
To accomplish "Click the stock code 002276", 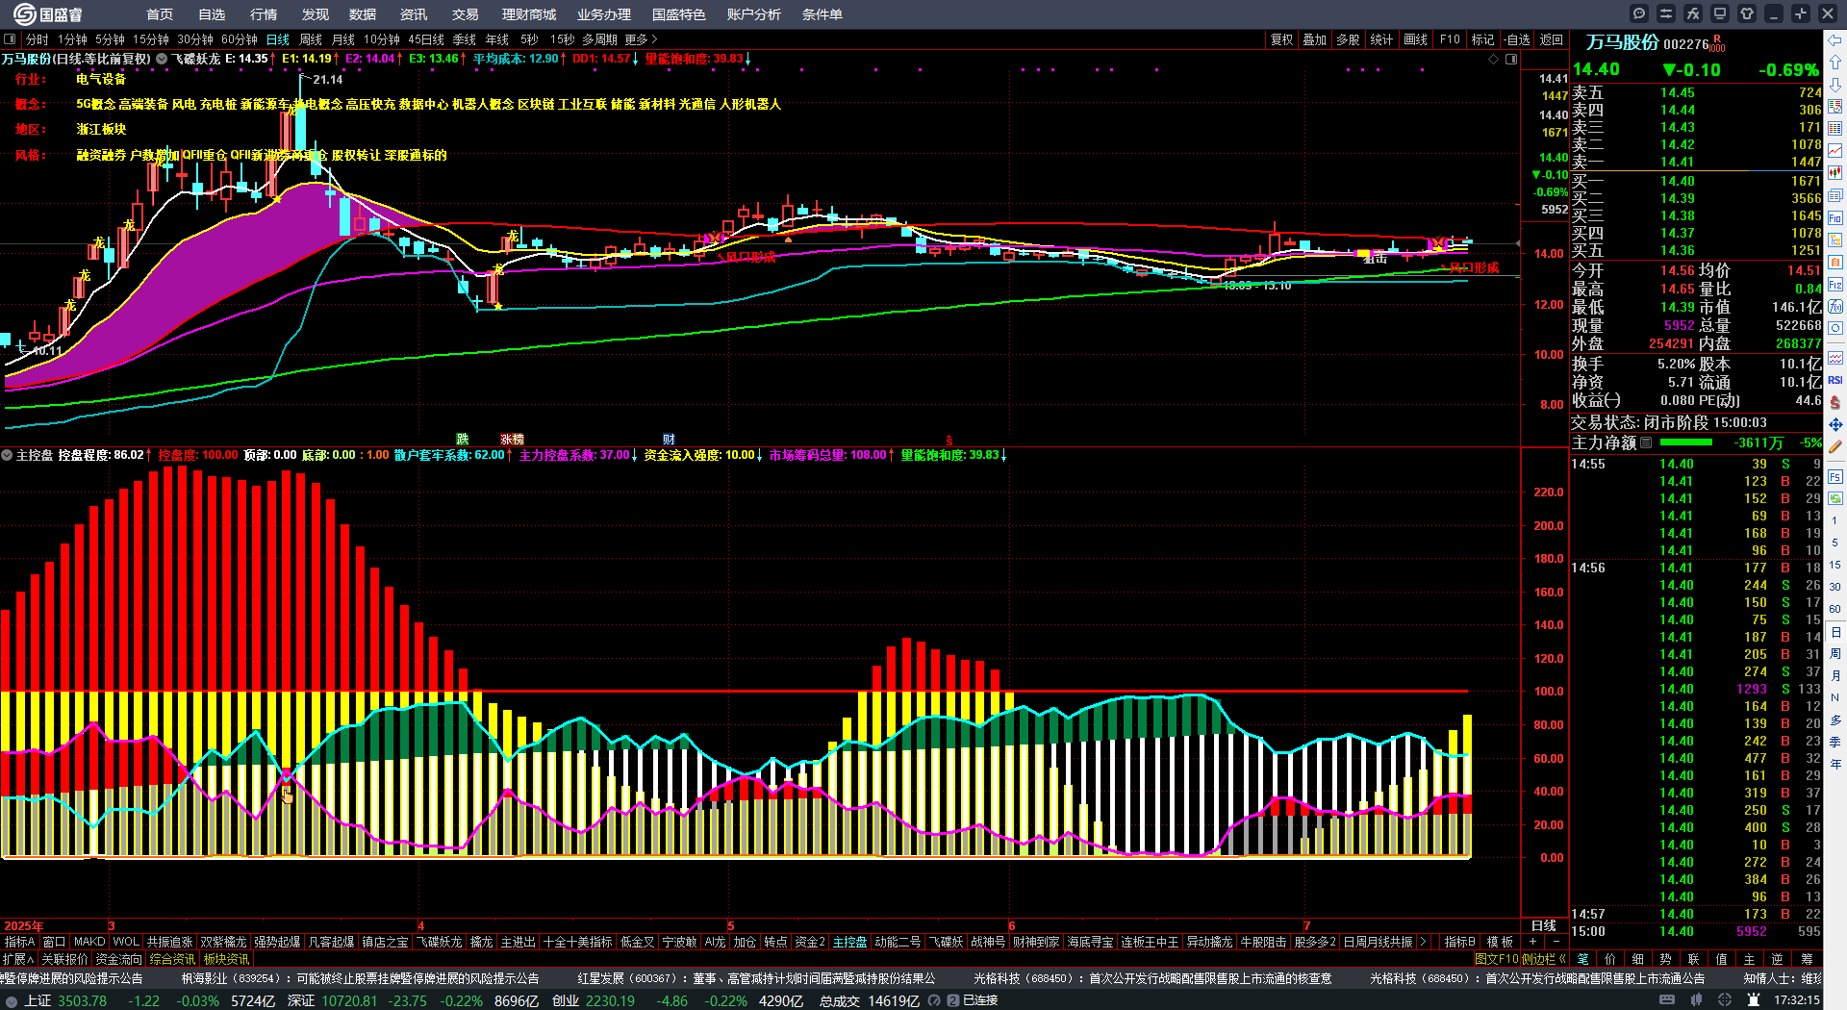I will tap(1685, 44).
